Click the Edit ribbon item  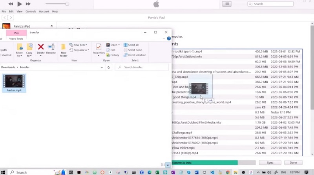[x=111, y=50]
